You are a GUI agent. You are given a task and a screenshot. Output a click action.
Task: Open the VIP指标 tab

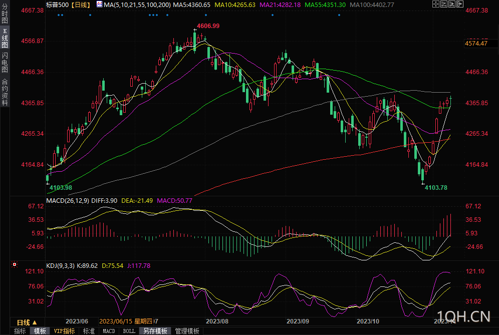pyautogui.click(x=65, y=331)
